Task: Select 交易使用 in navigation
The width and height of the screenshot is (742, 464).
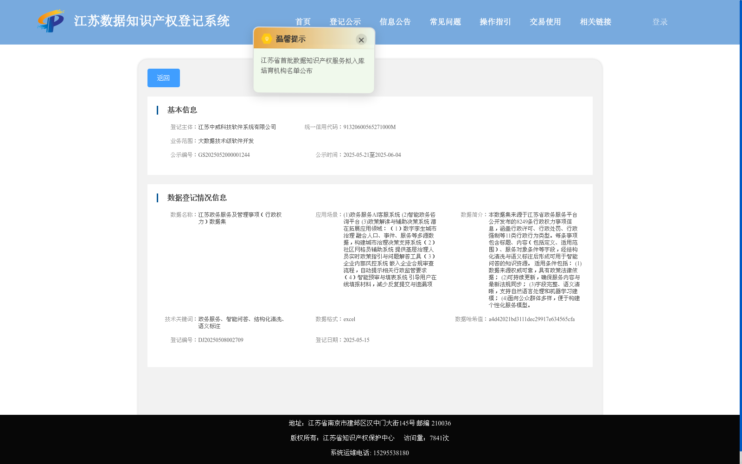Action: point(545,22)
